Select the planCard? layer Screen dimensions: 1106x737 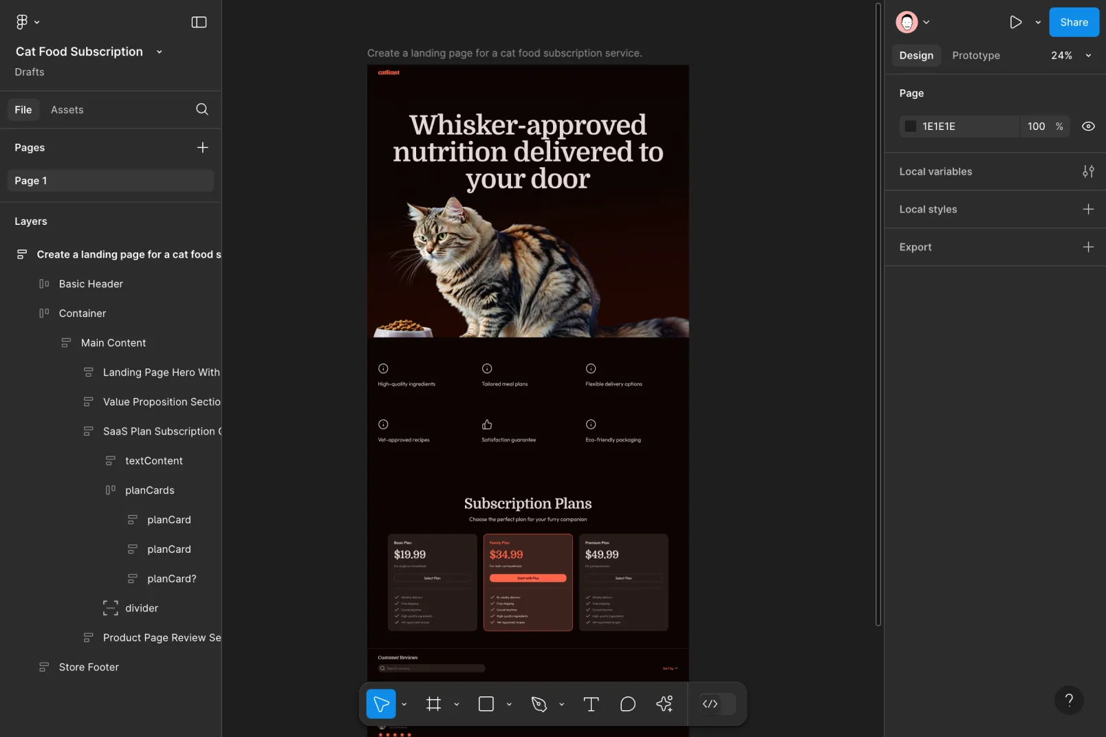click(171, 579)
